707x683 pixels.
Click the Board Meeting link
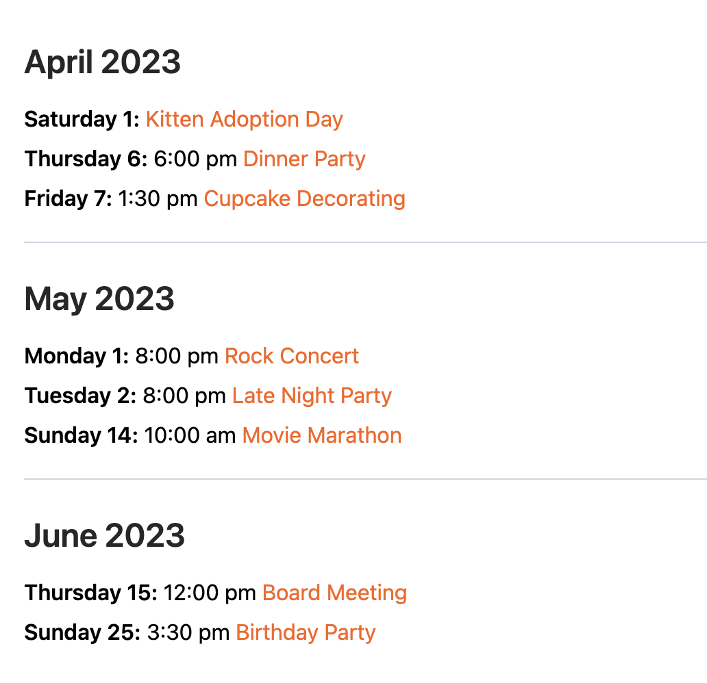(x=334, y=593)
